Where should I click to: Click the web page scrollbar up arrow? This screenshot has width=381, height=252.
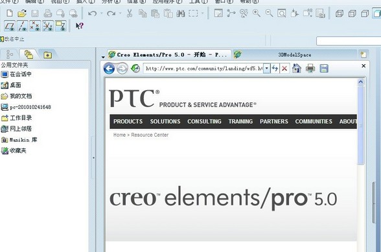[360, 82]
